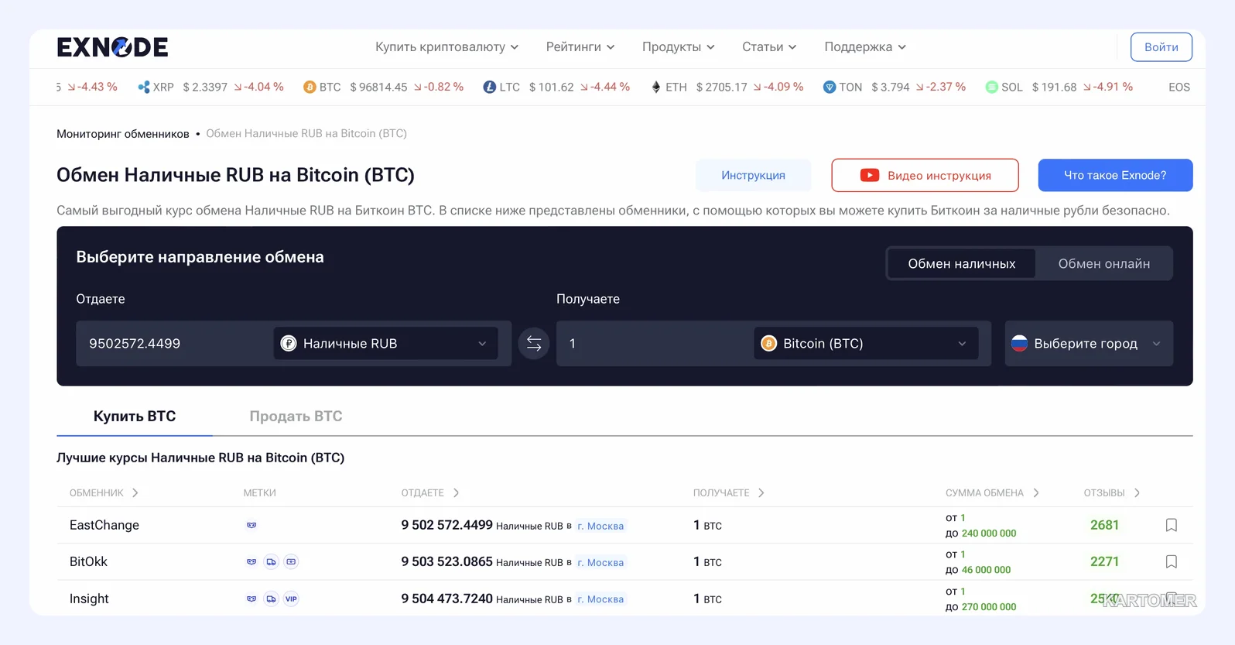Go to Мониторинг обменников breadcrumb

123,134
